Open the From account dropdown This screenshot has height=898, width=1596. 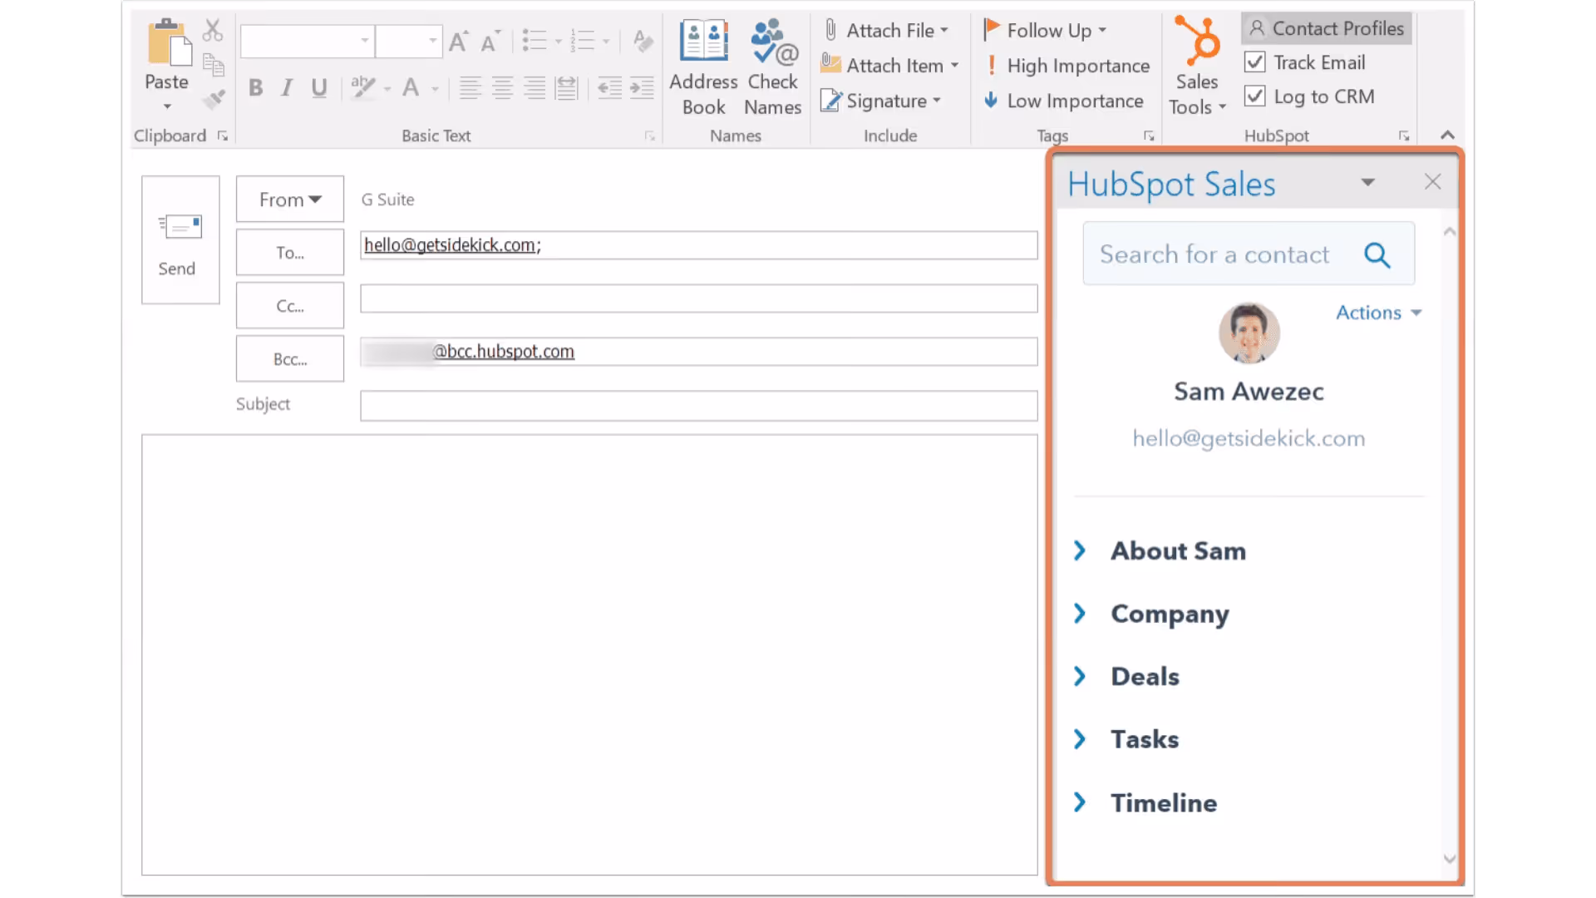tap(290, 200)
